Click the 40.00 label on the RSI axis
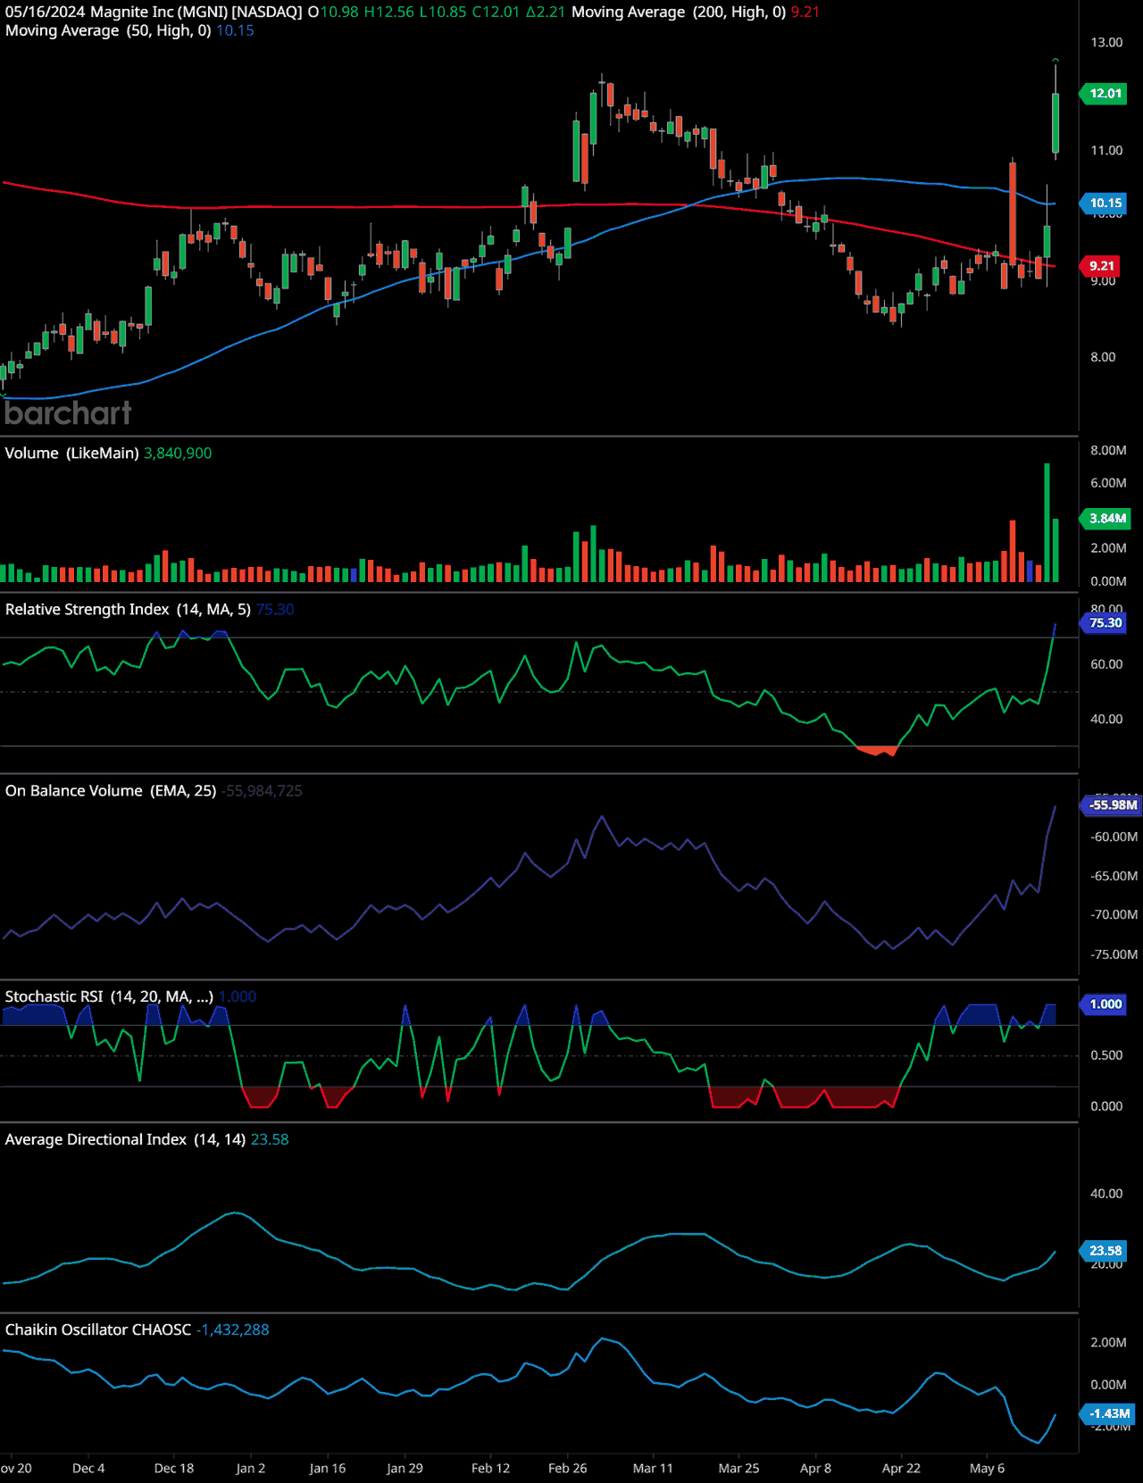The image size is (1143, 1483). click(1106, 719)
